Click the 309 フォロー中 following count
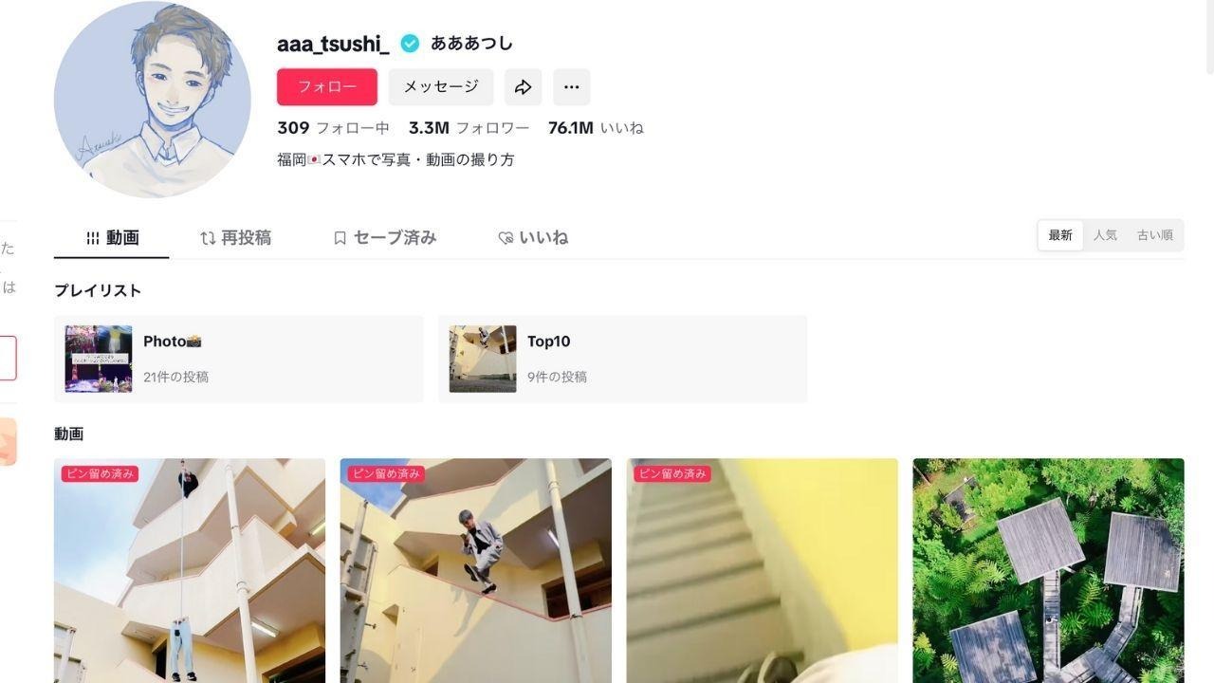 [333, 128]
